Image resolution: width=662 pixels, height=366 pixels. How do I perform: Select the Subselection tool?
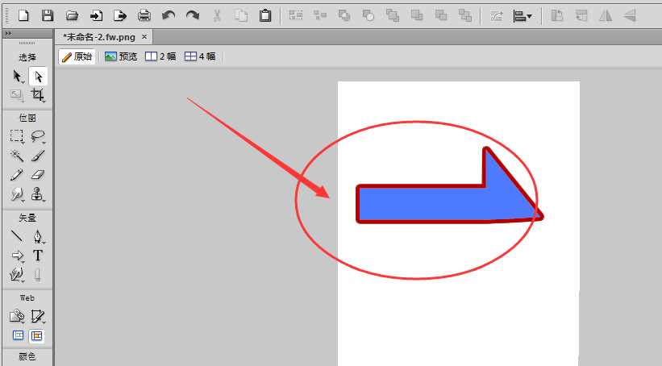(x=38, y=77)
